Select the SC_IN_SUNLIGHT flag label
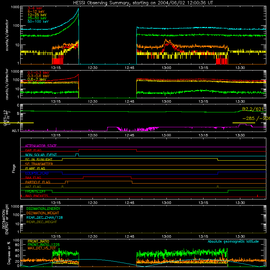 [x=39, y=159]
